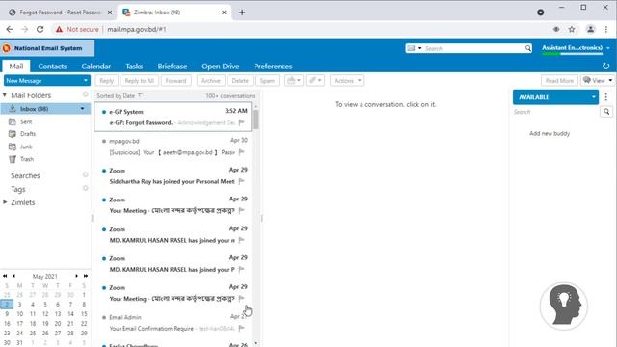Image resolution: width=617 pixels, height=347 pixels.
Task: Click the Sorted by Date column header
Action: [x=120, y=96]
